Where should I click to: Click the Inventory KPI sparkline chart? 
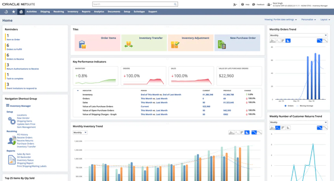(95, 81)
